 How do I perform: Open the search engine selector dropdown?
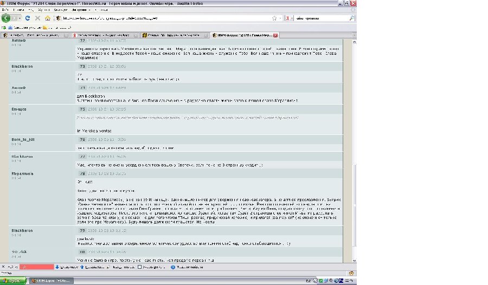pyautogui.click(x=293, y=18)
